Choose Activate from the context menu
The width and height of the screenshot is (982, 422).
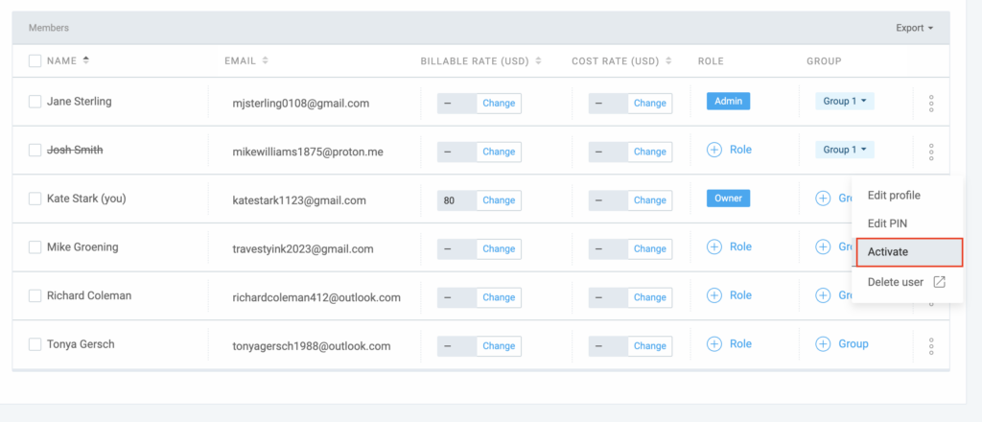pyautogui.click(x=907, y=252)
